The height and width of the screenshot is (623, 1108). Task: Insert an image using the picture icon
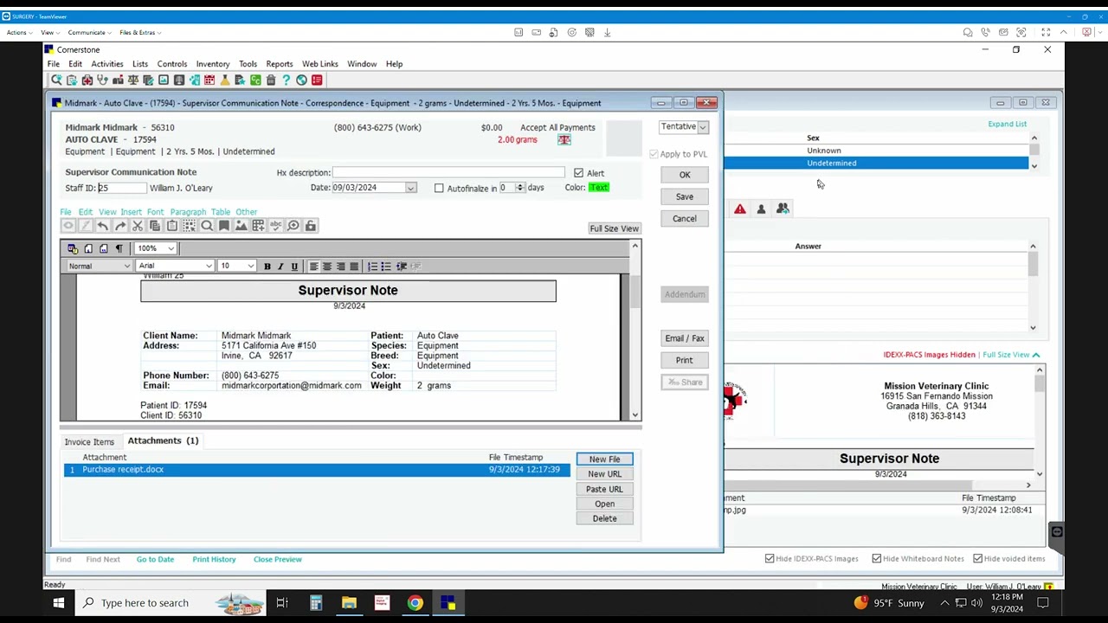(x=241, y=226)
